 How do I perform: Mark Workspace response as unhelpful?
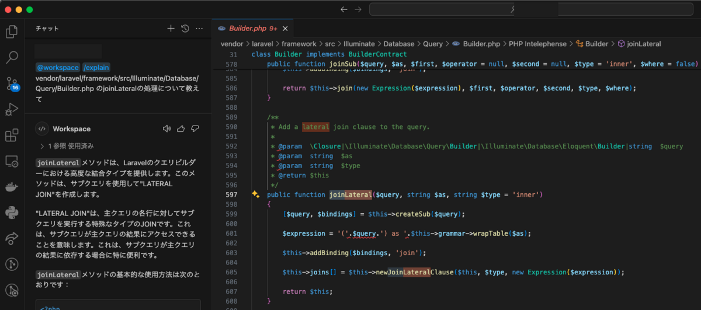[195, 128]
